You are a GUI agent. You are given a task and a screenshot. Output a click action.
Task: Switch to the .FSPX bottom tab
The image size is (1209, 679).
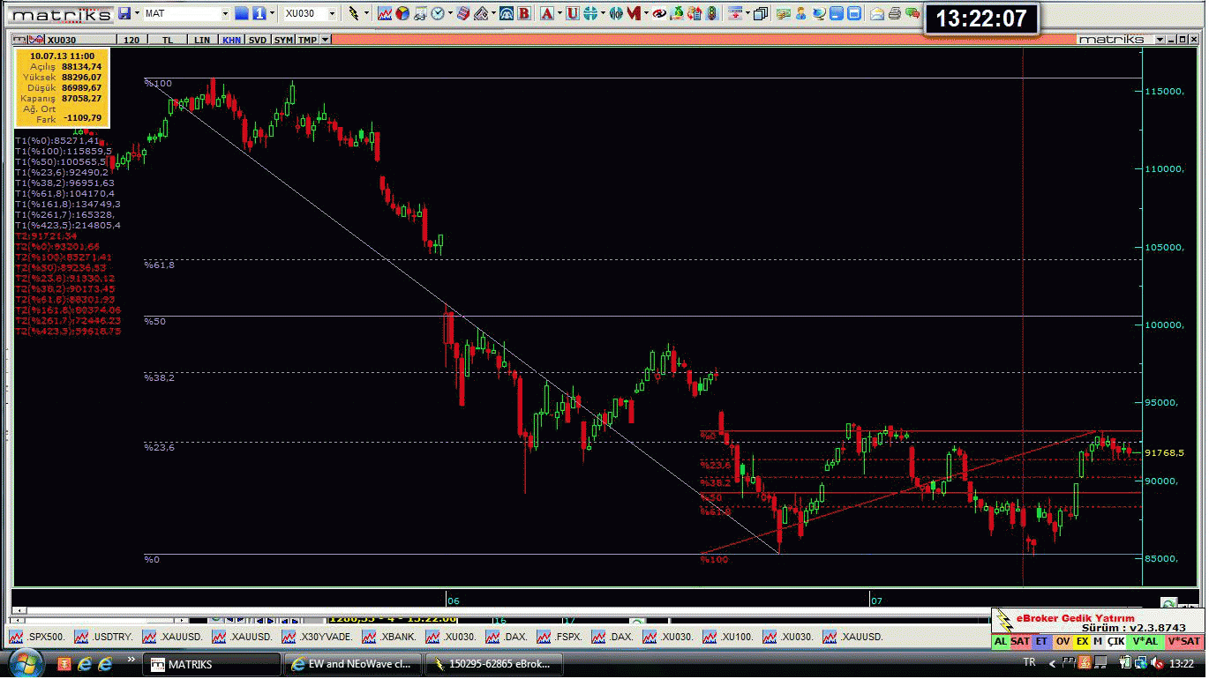561,636
